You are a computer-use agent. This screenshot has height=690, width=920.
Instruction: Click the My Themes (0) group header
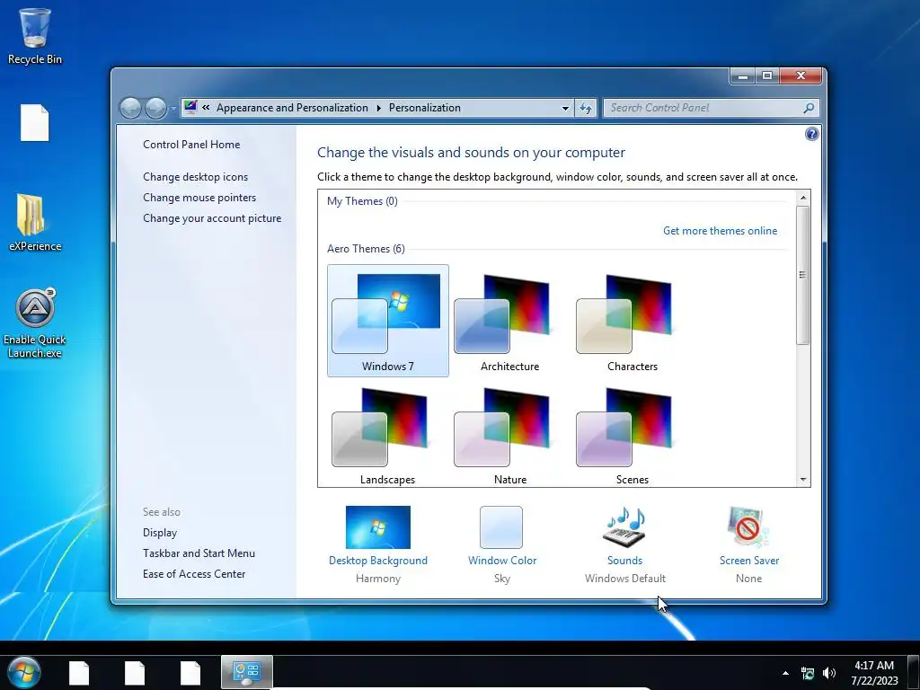pyautogui.click(x=362, y=201)
